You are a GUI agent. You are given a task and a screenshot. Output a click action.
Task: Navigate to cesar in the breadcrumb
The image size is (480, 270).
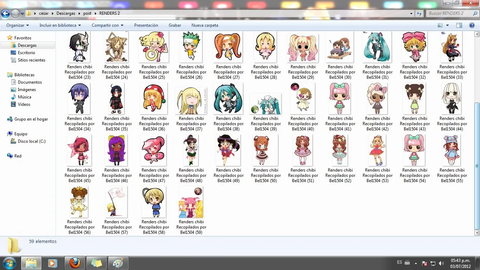pyautogui.click(x=44, y=13)
